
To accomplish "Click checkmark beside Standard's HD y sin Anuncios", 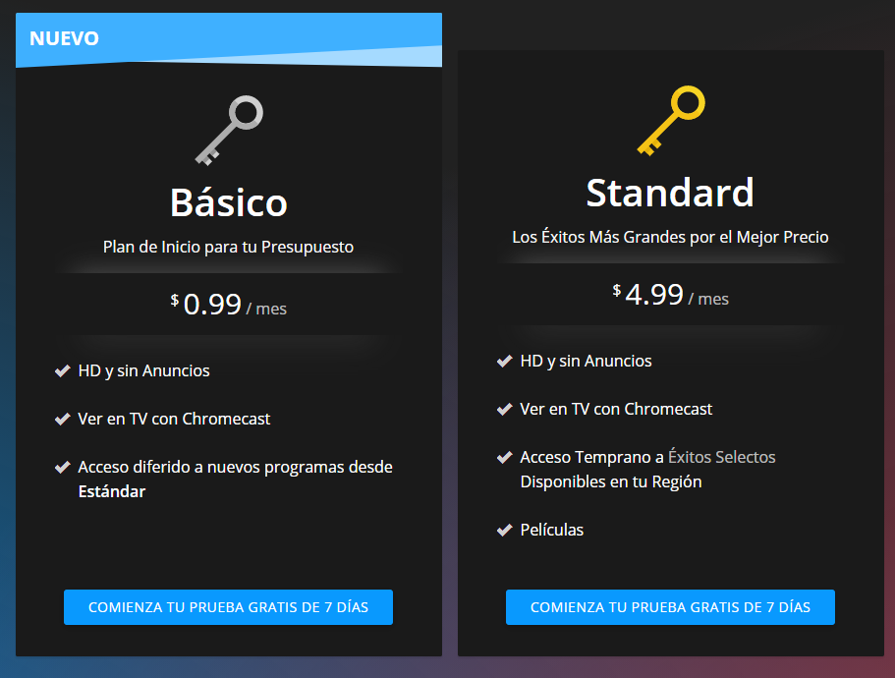I will (504, 361).
